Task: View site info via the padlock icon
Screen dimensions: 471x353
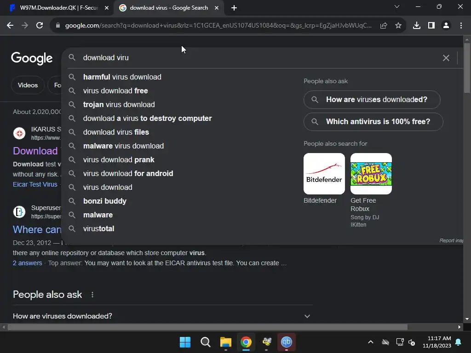Action: (58, 26)
